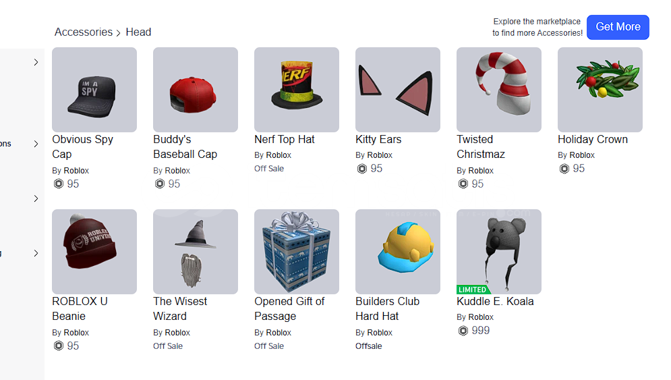Click the Get More button
Viewport: 671px width, 380px height.
coord(618,27)
